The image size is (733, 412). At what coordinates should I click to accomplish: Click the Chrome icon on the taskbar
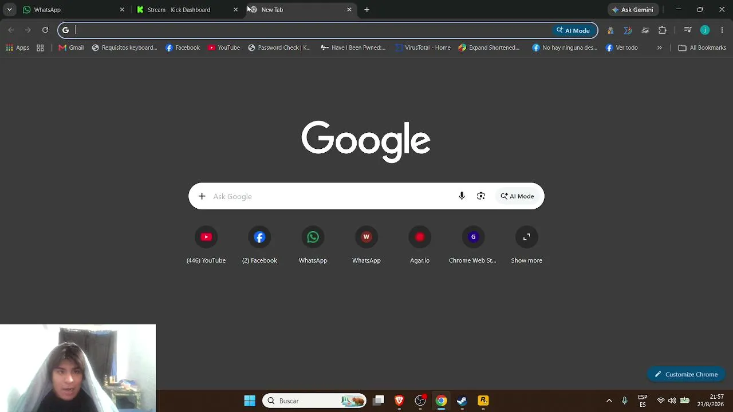441,401
